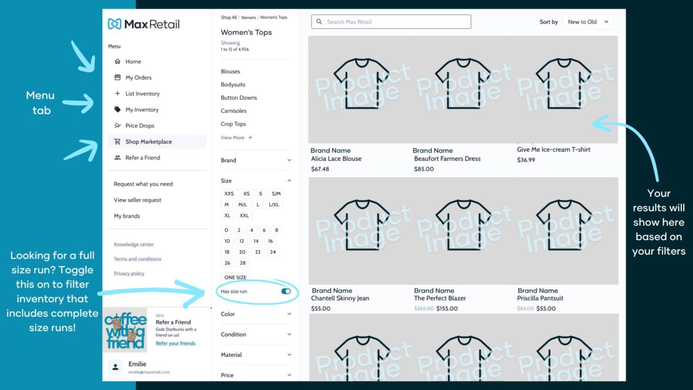
Task: Select the My Orders calendar icon
Action: [117, 77]
